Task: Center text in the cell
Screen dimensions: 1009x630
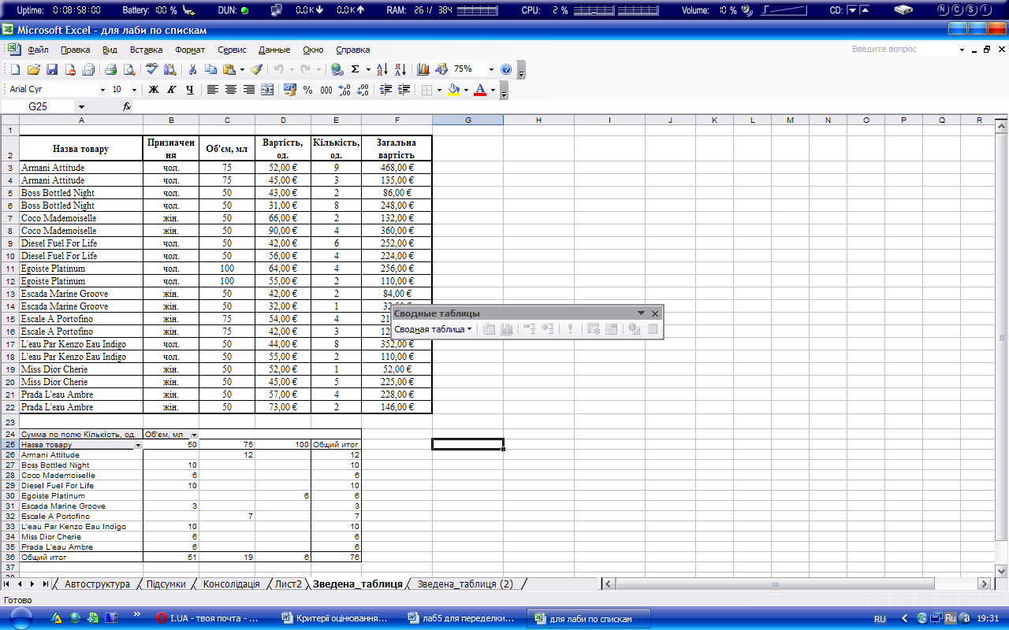Action: [231, 90]
